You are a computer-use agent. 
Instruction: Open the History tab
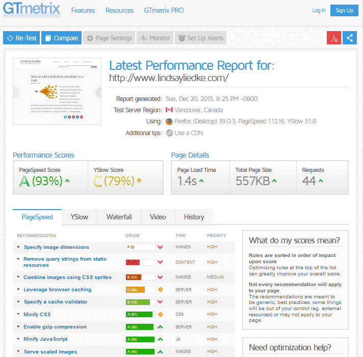pos(194,217)
